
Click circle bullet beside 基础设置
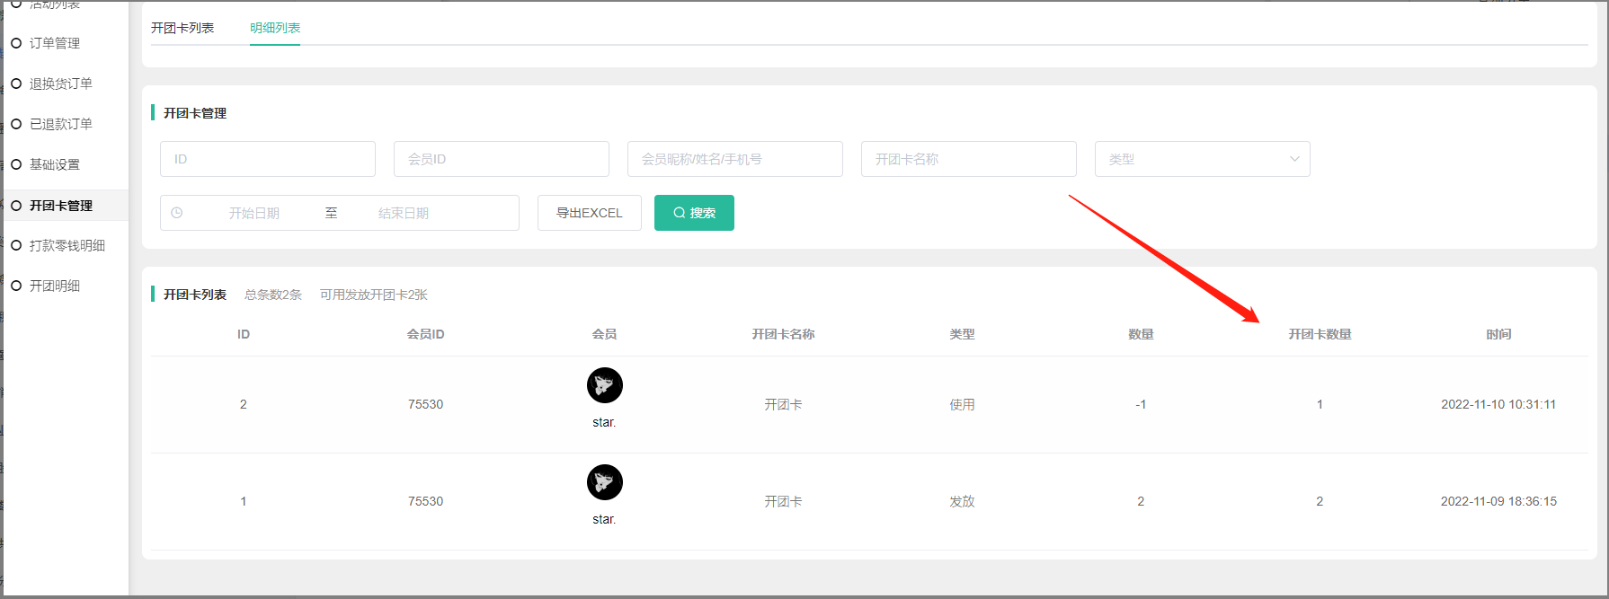(16, 164)
